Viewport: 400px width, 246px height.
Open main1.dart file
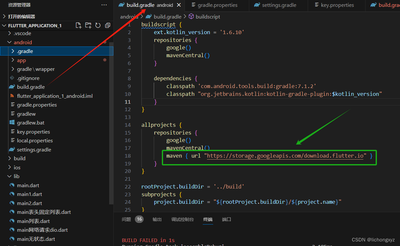(30, 194)
